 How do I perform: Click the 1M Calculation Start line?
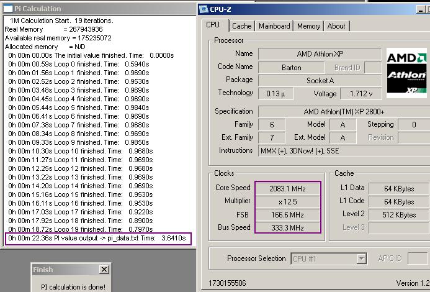coord(61,21)
